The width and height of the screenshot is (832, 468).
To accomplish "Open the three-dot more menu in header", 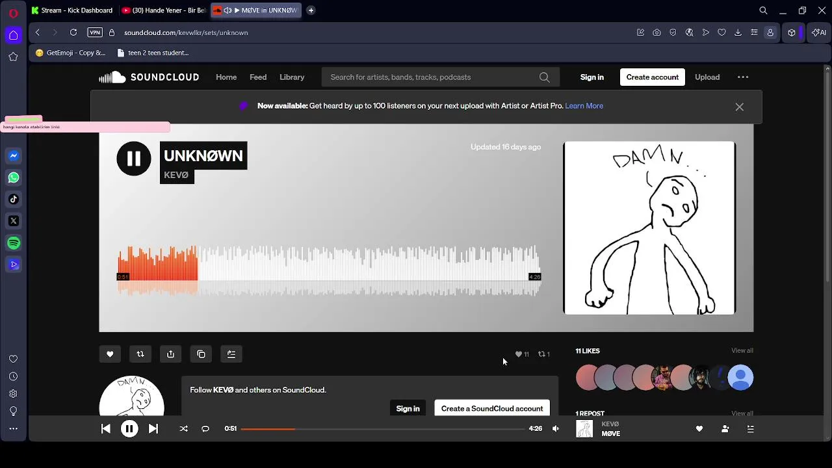I will coord(743,77).
